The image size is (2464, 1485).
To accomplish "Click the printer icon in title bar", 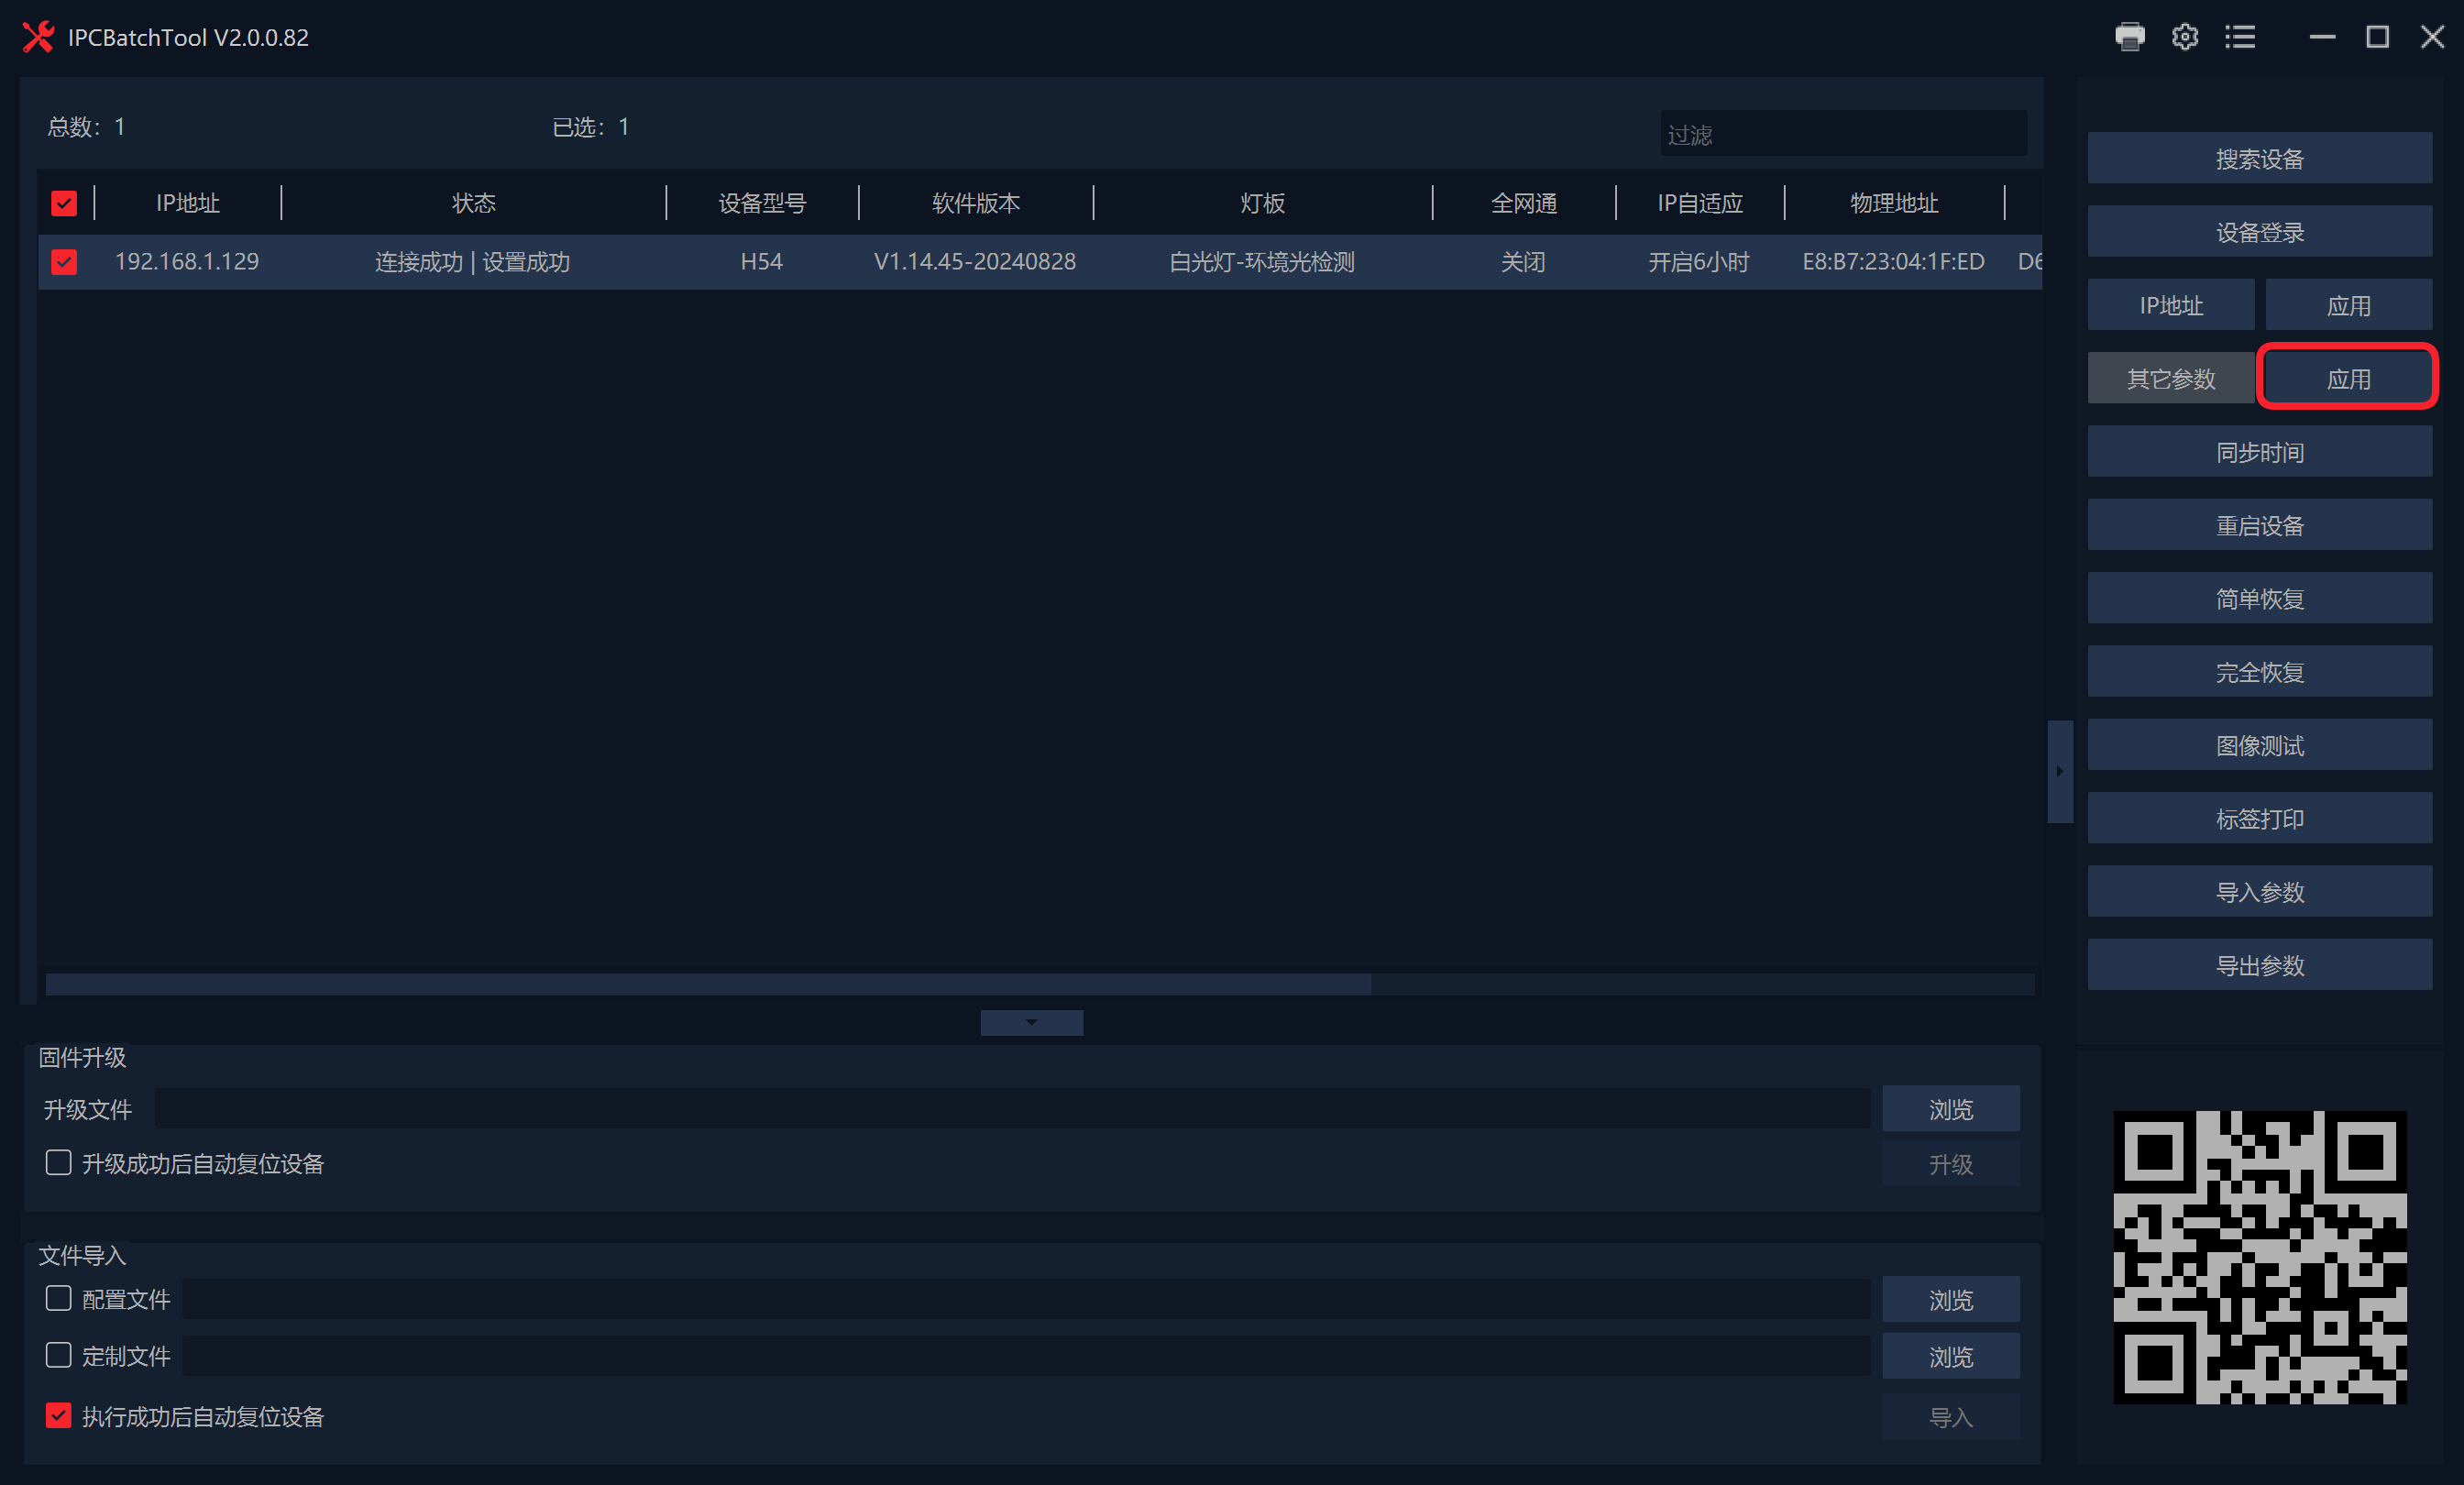I will [x=2129, y=37].
